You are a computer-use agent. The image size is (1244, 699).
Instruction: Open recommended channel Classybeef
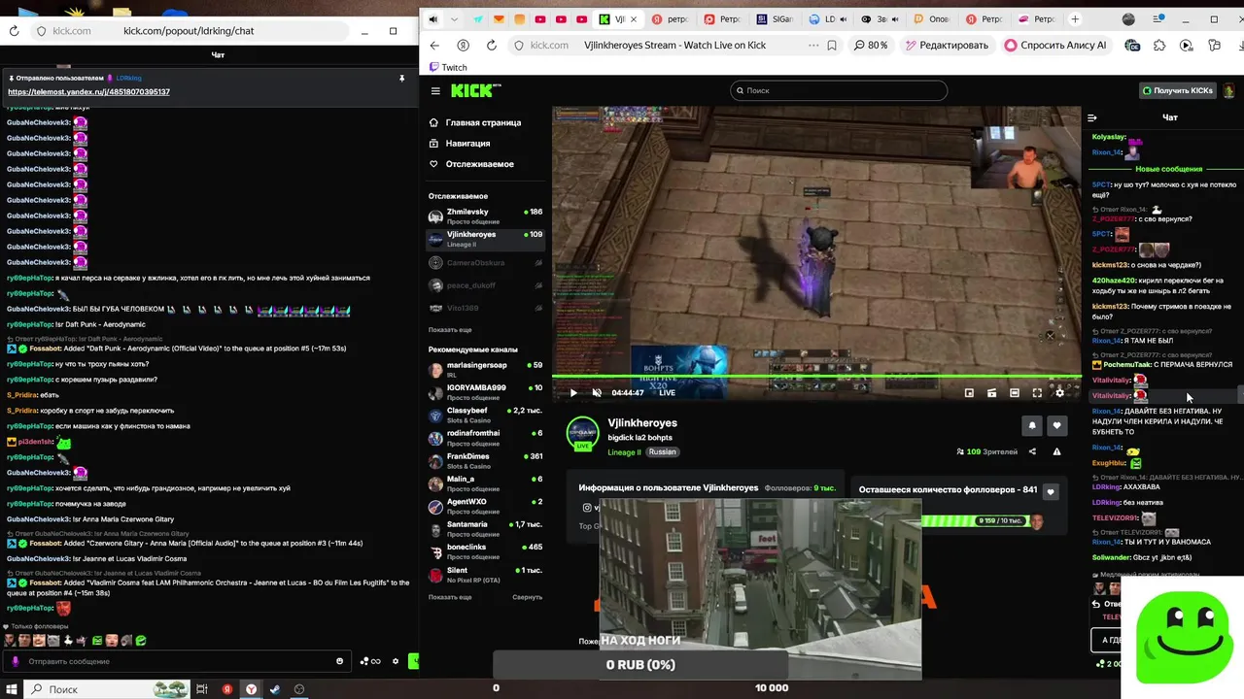click(x=485, y=415)
